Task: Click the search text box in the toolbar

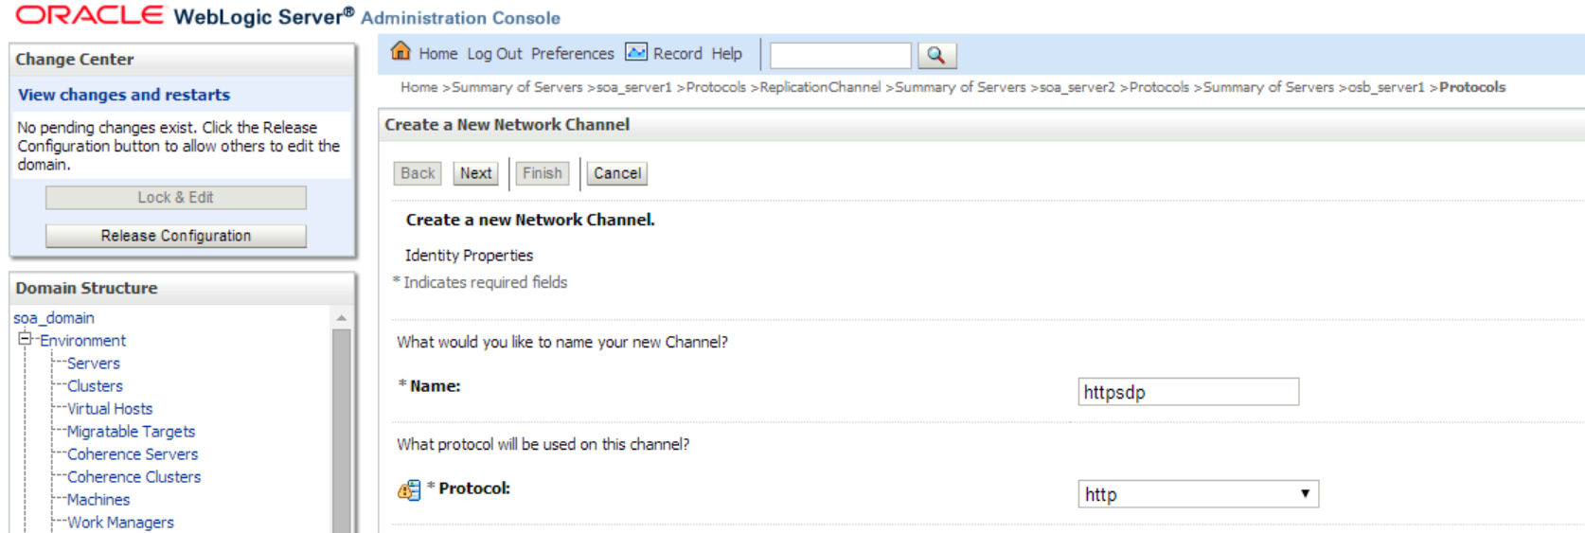Action: [x=840, y=55]
